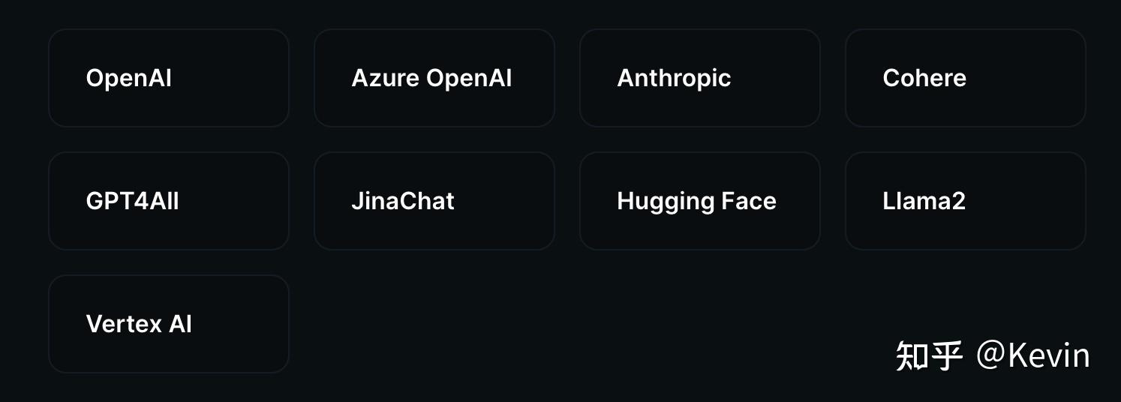Click the "GPT4All" text label

pyautogui.click(x=132, y=201)
